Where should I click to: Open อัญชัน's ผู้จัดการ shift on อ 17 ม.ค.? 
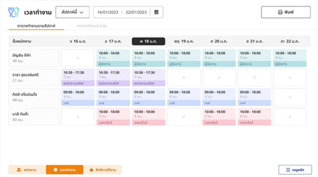tap(113, 58)
